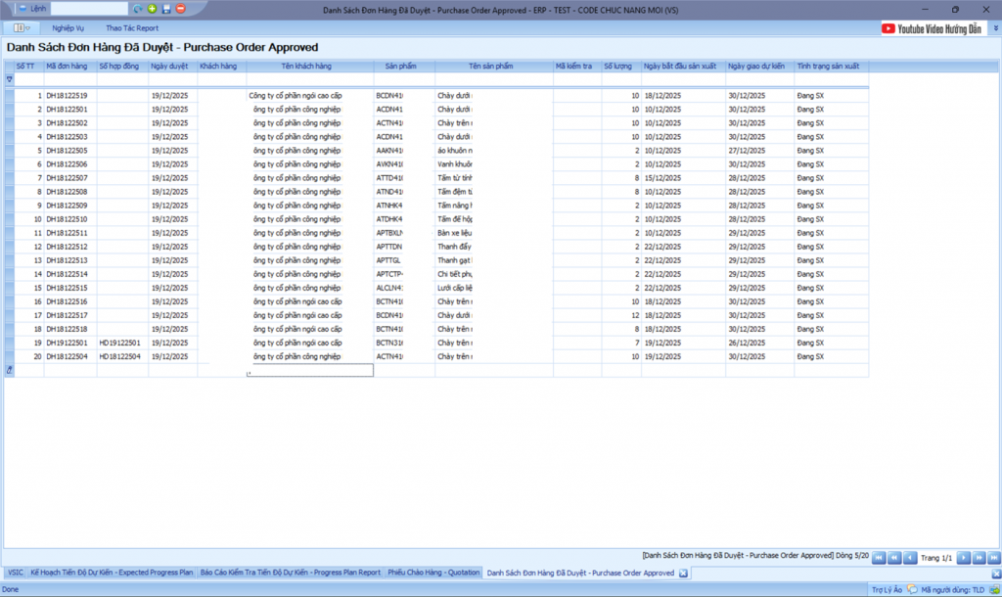1002x597 pixels.
Task: Switch to the Phiếu Chào Hàng - Quotation tab
Action: point(433,573)
